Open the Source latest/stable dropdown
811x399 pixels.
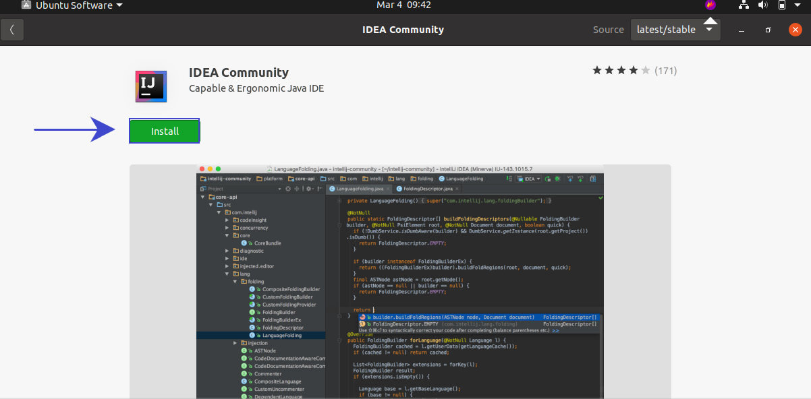coord(675,30)
